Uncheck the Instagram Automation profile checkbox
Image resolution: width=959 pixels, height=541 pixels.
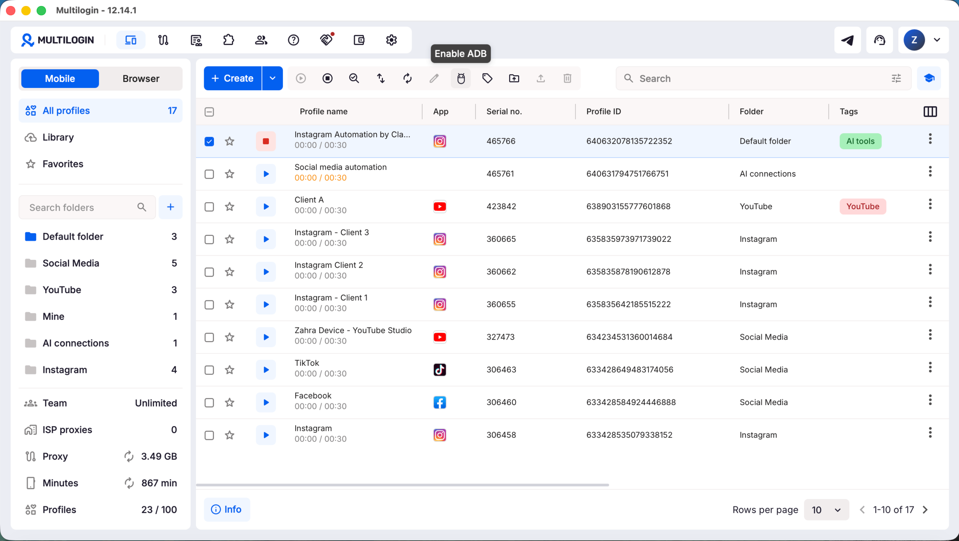pyautogui.click(x=209, y=142)
